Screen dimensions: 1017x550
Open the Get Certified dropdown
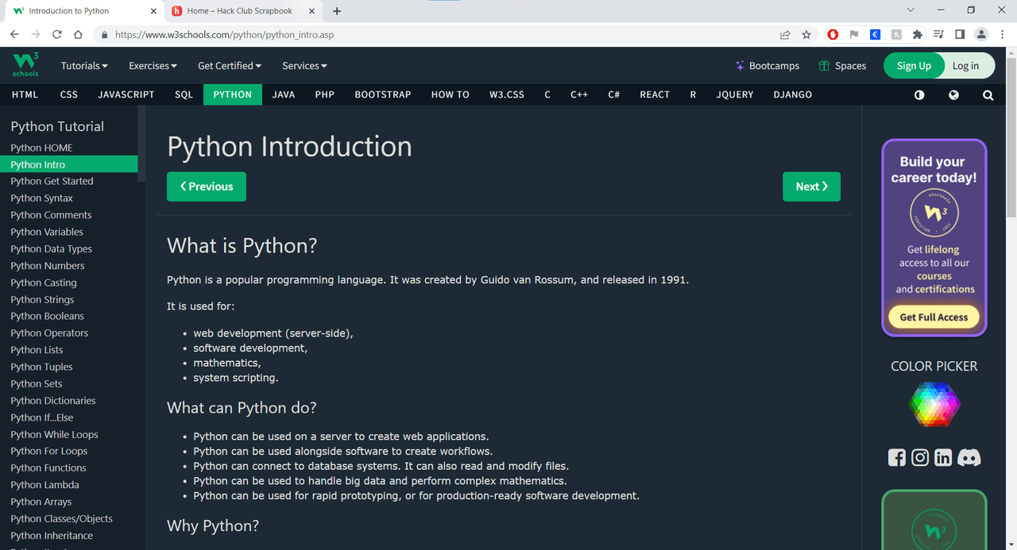(x=229, y=66)
